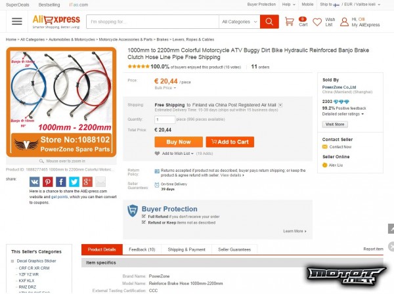
Task: Share product on Google Plus
Action: [87, 182]
